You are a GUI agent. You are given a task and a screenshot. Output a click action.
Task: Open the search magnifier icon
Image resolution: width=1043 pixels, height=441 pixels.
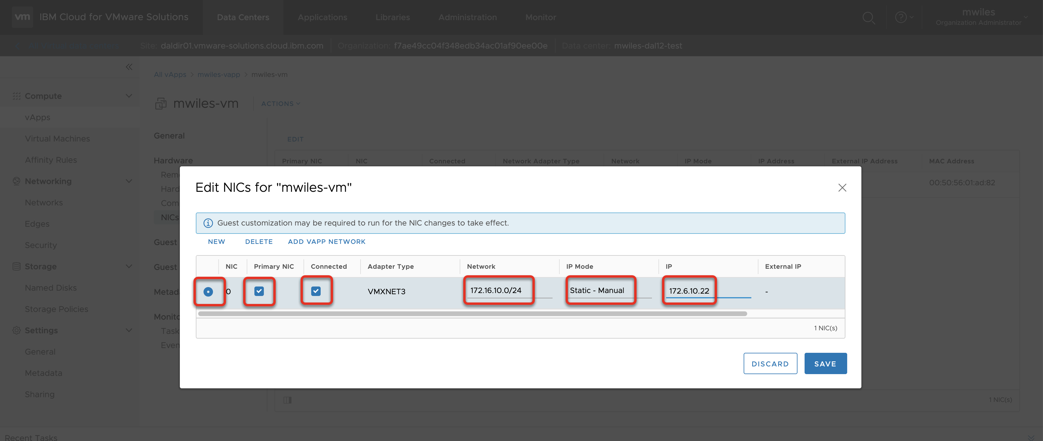click(x=868, y=17)
